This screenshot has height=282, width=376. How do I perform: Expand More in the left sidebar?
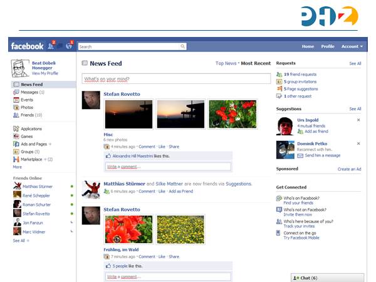coord(18,167)
